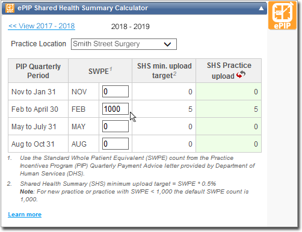Click the NOV SWPE input field
Viewport: 302px width, 232px height.
(x=116, y=91)
